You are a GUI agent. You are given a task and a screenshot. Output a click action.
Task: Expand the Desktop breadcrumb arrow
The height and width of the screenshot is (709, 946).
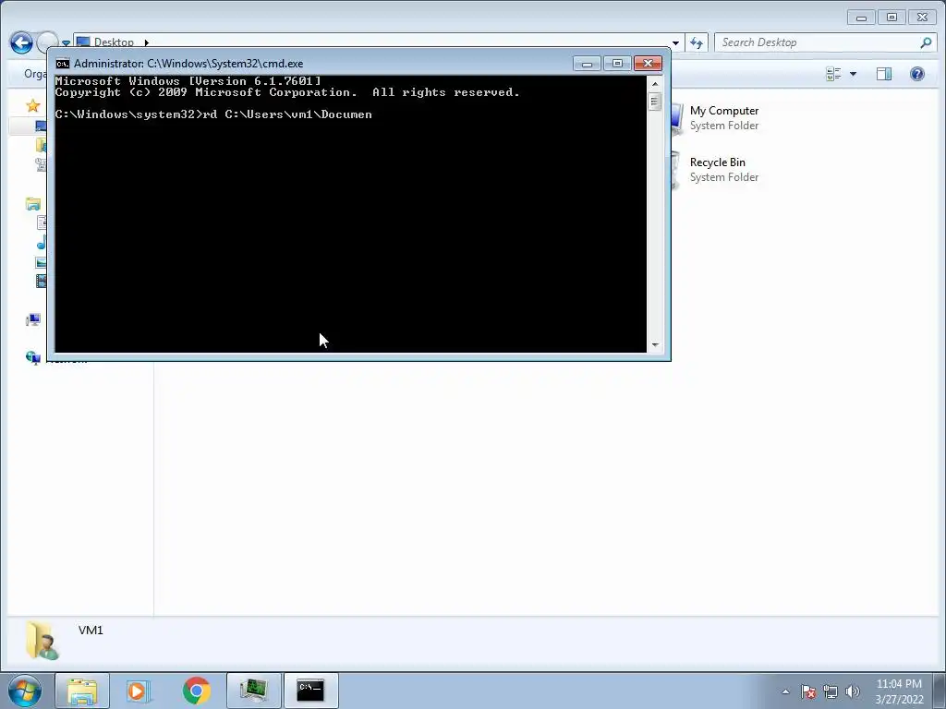pos(146,42)
